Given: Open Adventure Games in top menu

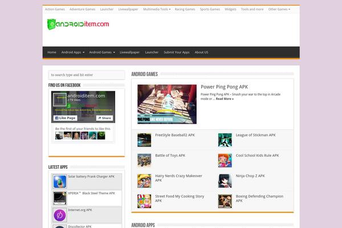Looking at the screenshot, I should (x=82, y=9).
